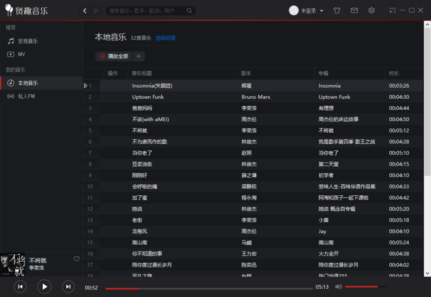Sort by the 时长 column header
This screenshot has width=431, height=297.
point(393,73)
